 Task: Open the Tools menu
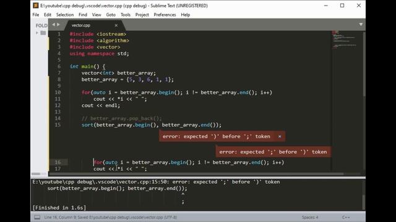coord(126,15)
